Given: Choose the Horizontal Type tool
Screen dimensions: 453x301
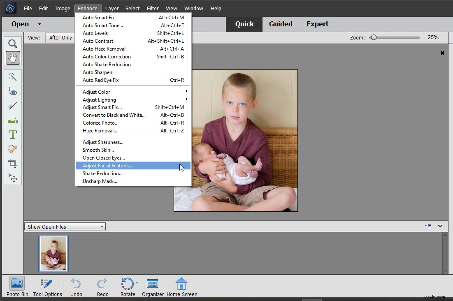Looking at the screenshot, I should pyautogui.click(x=12, y=134).
